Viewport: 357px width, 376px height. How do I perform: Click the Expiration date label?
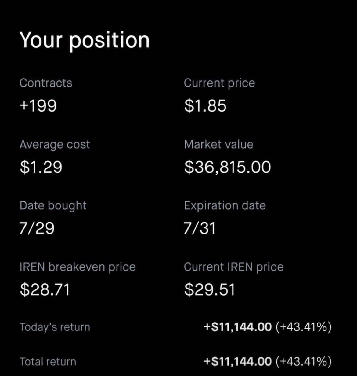tap(225, 206)
